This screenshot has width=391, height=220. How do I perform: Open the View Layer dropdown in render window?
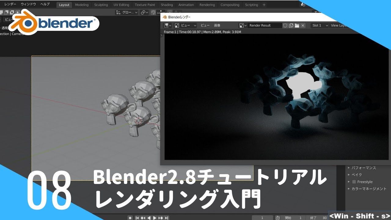(339, 25)
